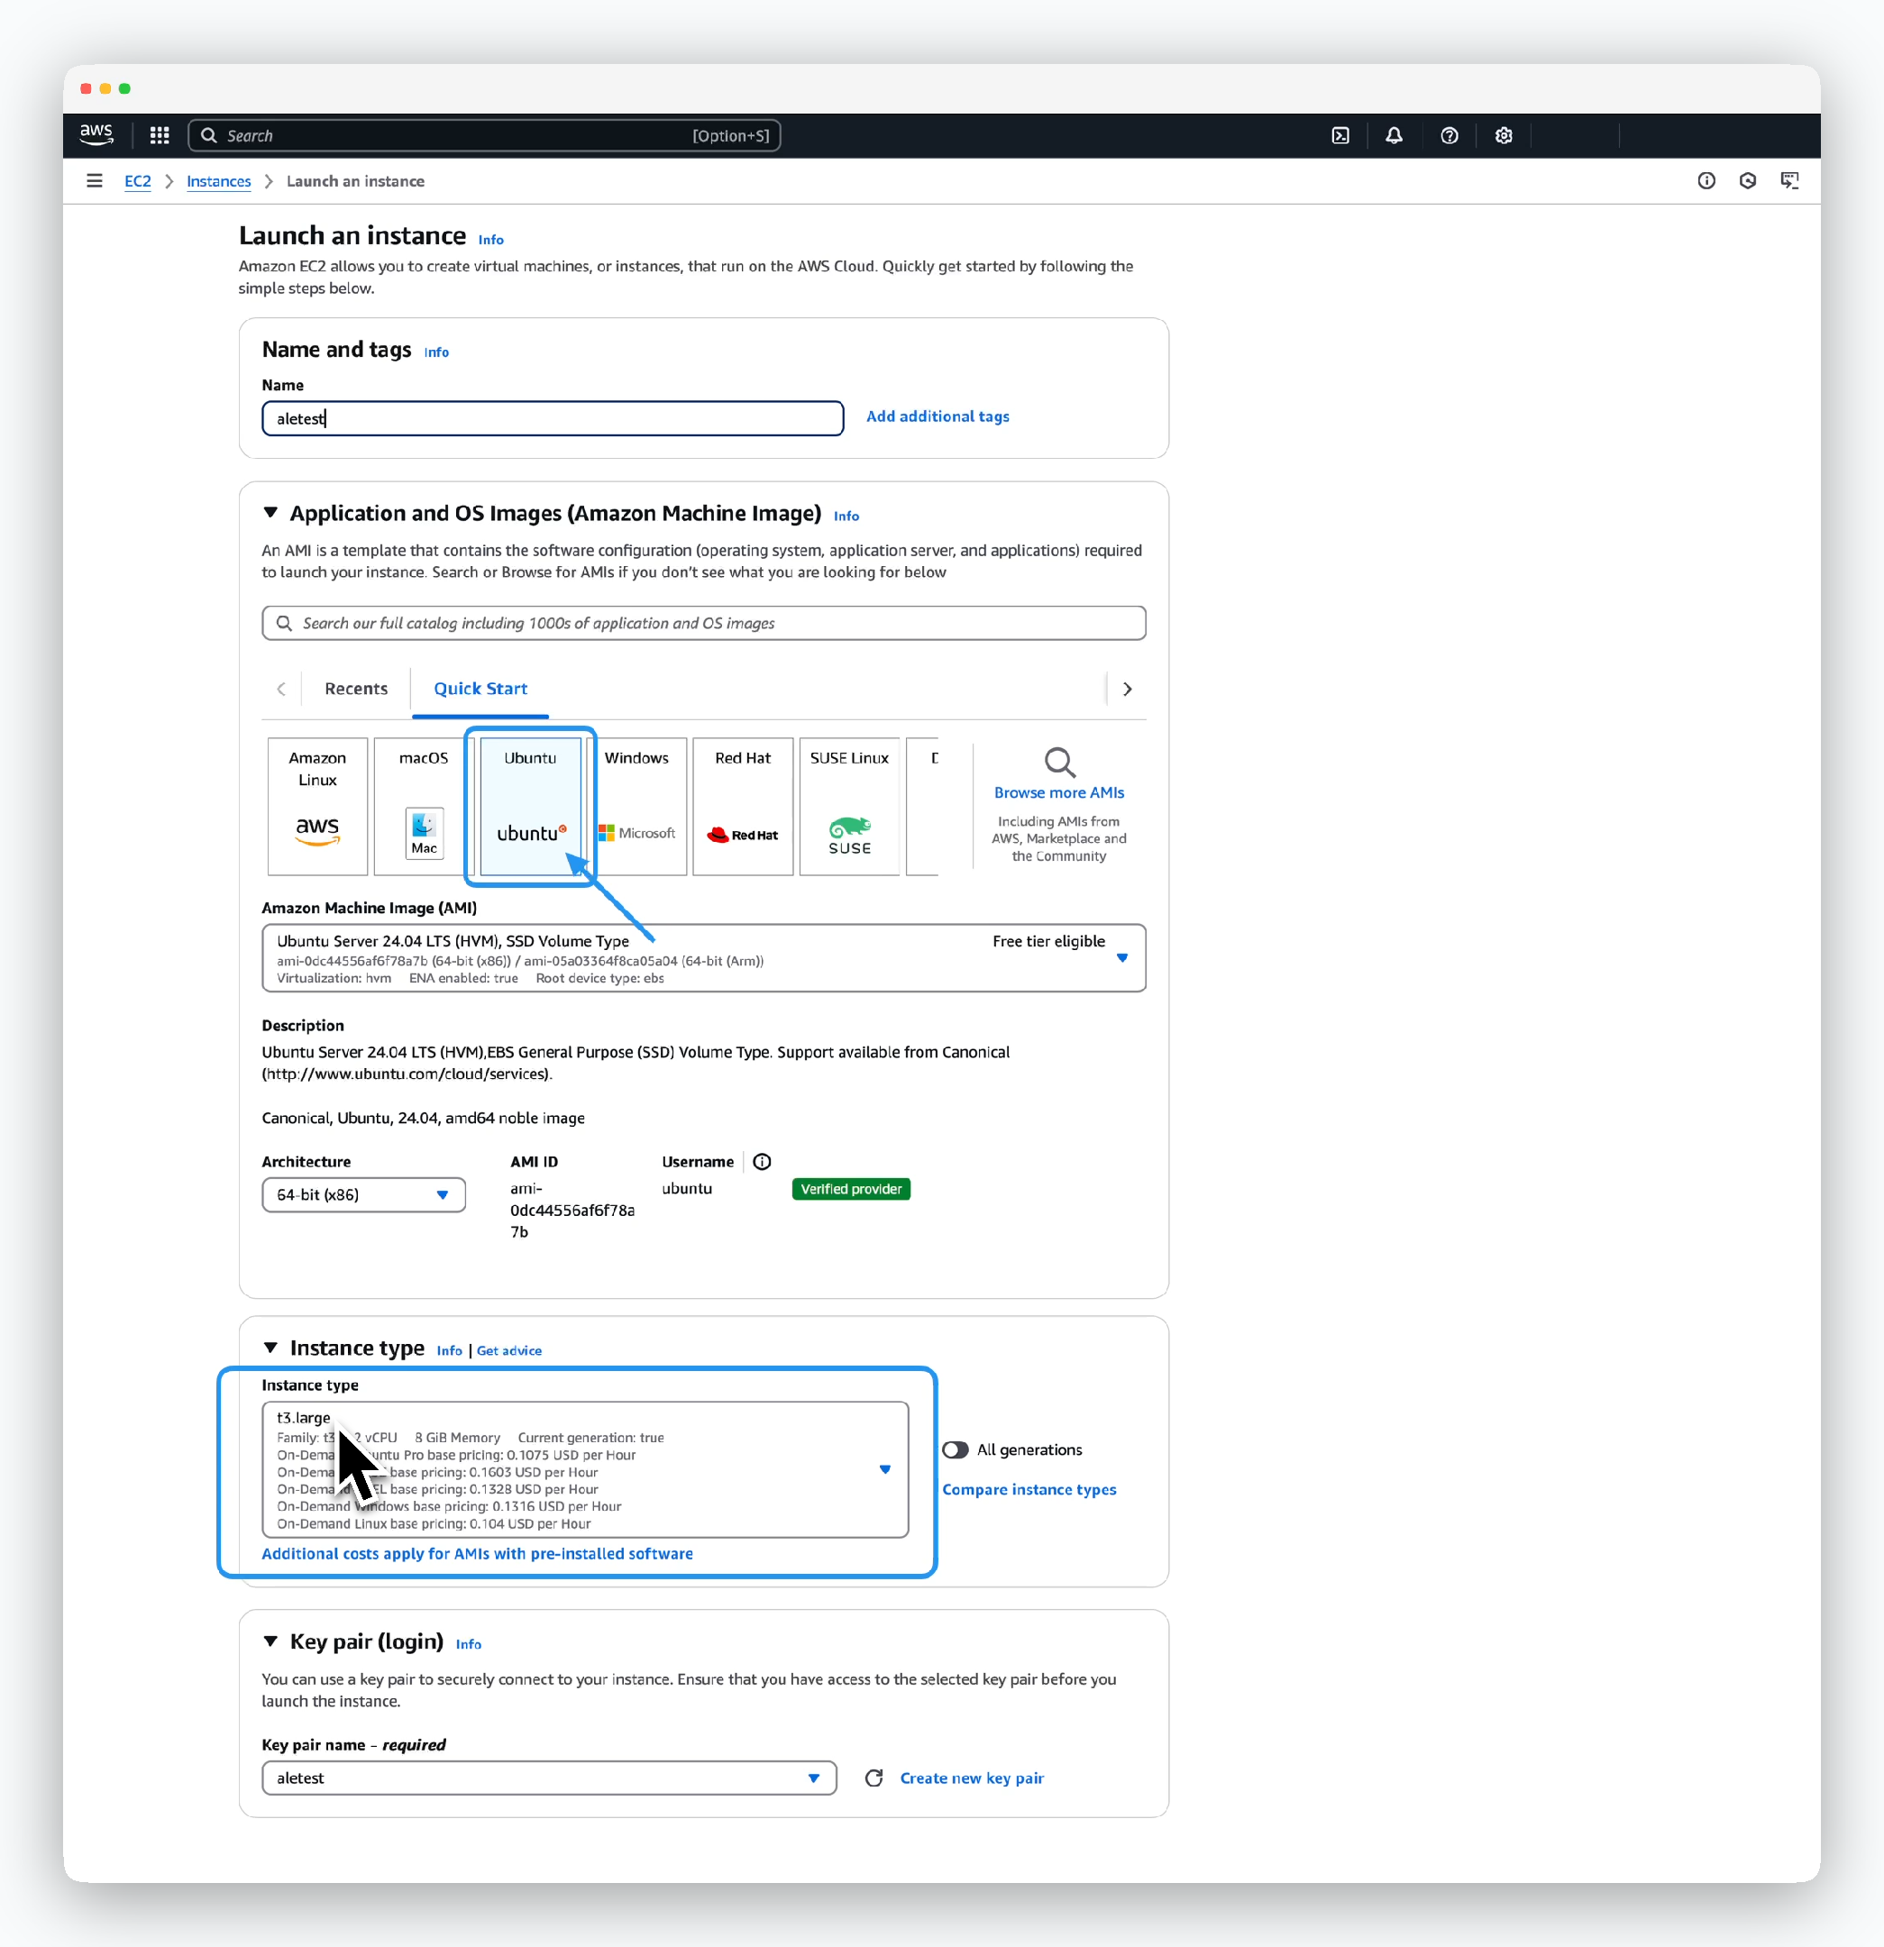Viewport: 1884px width, 1947px height.
Task: Open Info link beside Instance type heading
Action: [449, 1350]
